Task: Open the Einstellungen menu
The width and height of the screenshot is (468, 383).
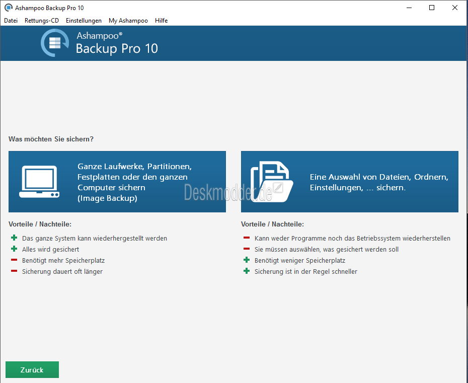Action: coord(84,21)
